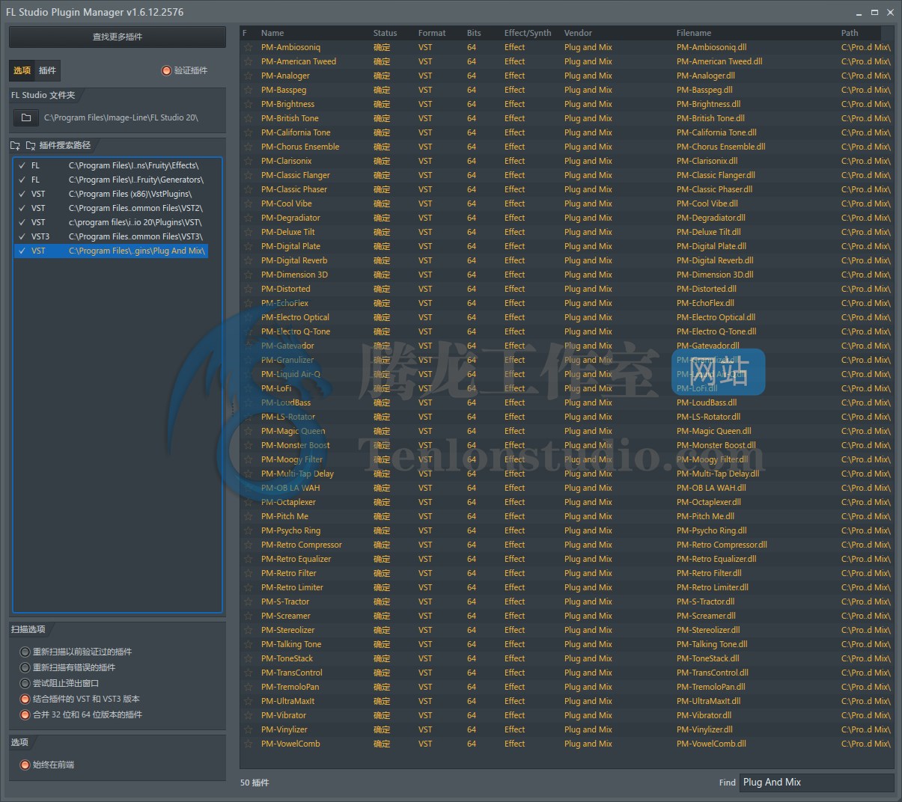The width and height of the screenshot is (902, 802).
Task: Mark PM-UltraMaxIt as favorite
Action: (248, 701)
